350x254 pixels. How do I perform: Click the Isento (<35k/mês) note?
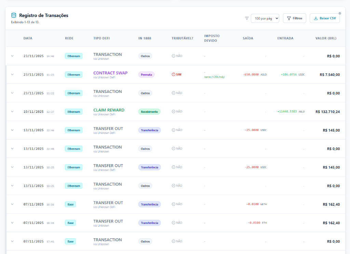coord(214,77)
